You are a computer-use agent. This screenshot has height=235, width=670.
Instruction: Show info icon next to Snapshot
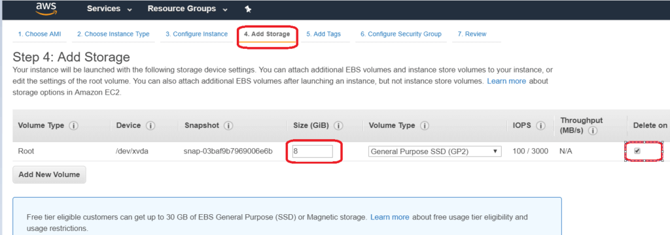coord(228,125)
